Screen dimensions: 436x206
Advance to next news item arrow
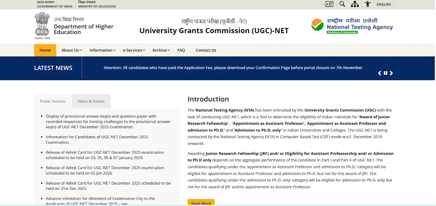[391, 73]
